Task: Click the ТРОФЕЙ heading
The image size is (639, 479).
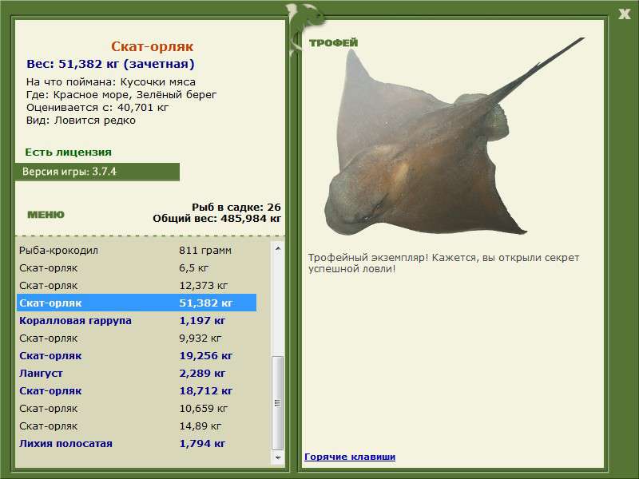Action: (333, 43)
